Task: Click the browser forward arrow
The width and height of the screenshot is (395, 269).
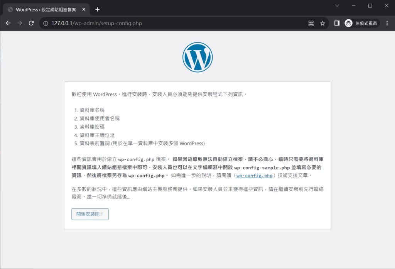Action: pos(20,23)
